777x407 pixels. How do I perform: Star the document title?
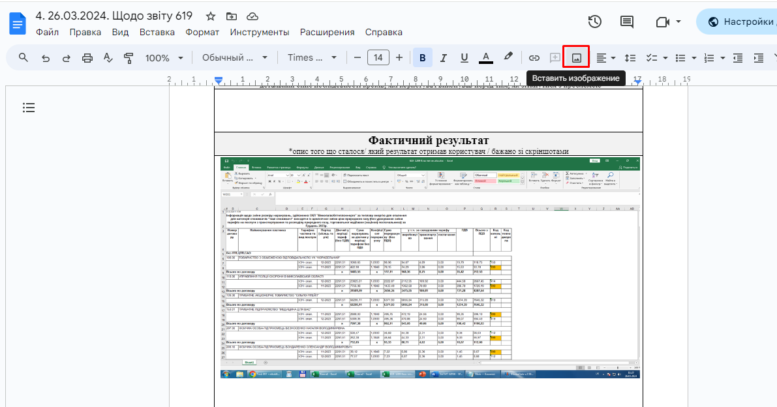(x=211, y=16)
